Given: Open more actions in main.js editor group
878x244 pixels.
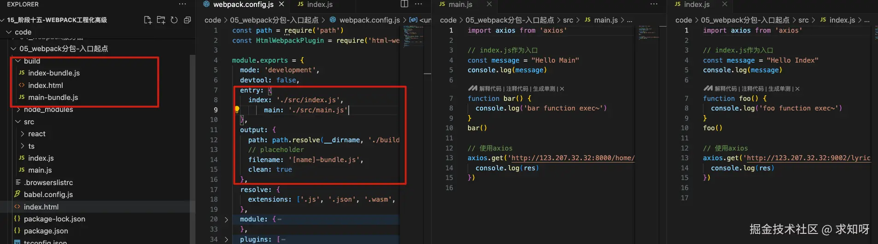Looking at the screenshot, I should [654, 4].
